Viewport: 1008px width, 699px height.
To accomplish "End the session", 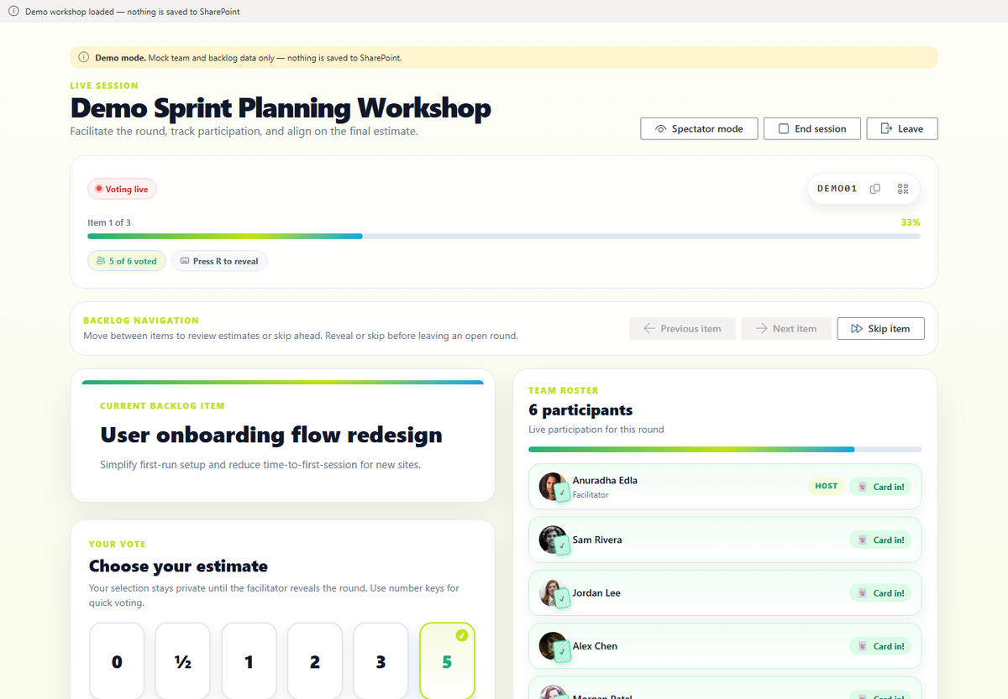I will click(x=812, y=128).
